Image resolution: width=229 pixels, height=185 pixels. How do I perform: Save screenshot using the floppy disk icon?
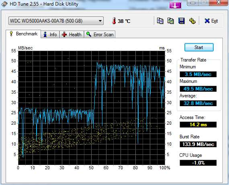[x=181, y=21]
